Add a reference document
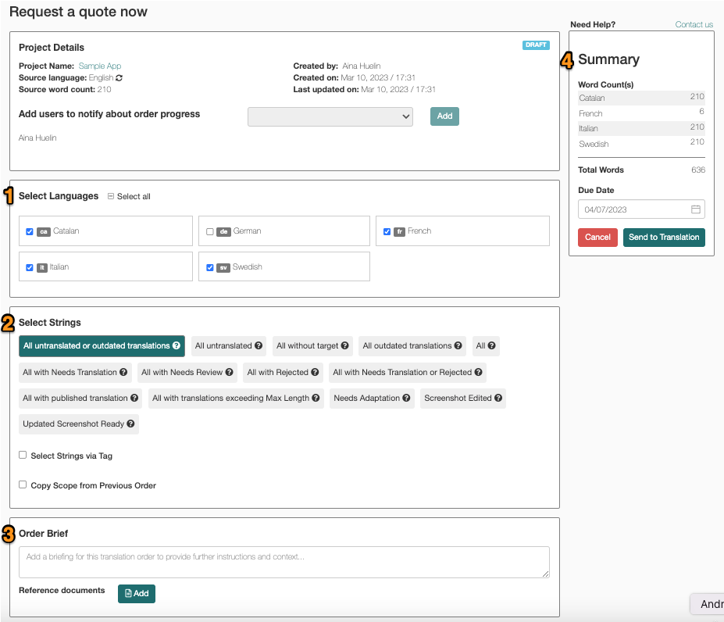 [137, 594]
